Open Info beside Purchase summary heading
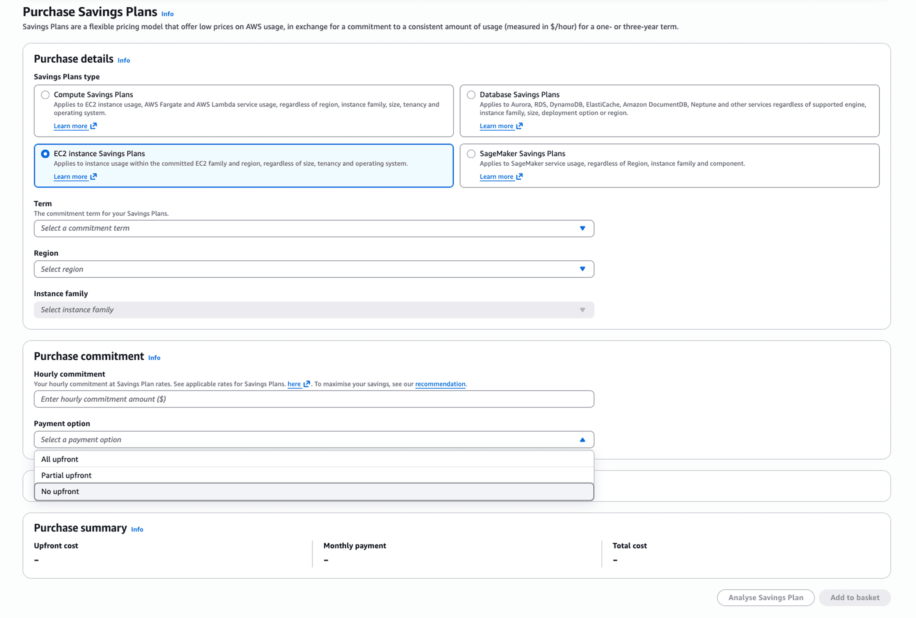This screenshot has width=916, height=618. (x=137, y=529)
